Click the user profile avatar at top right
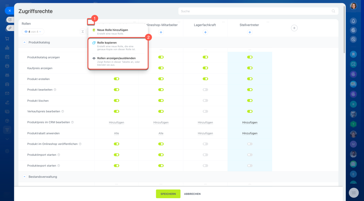Viewport: 364px width, 201px height. coord(353,6)
